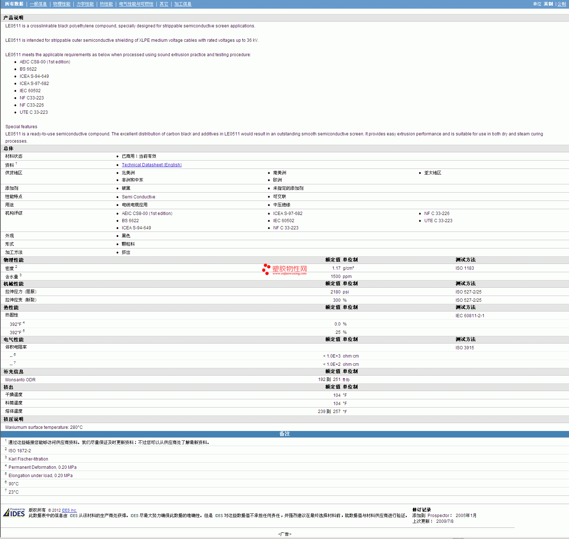Select the 2180 psi tensile stress value
This screenshot has width=569, height=539.
(x=340, y=292)
